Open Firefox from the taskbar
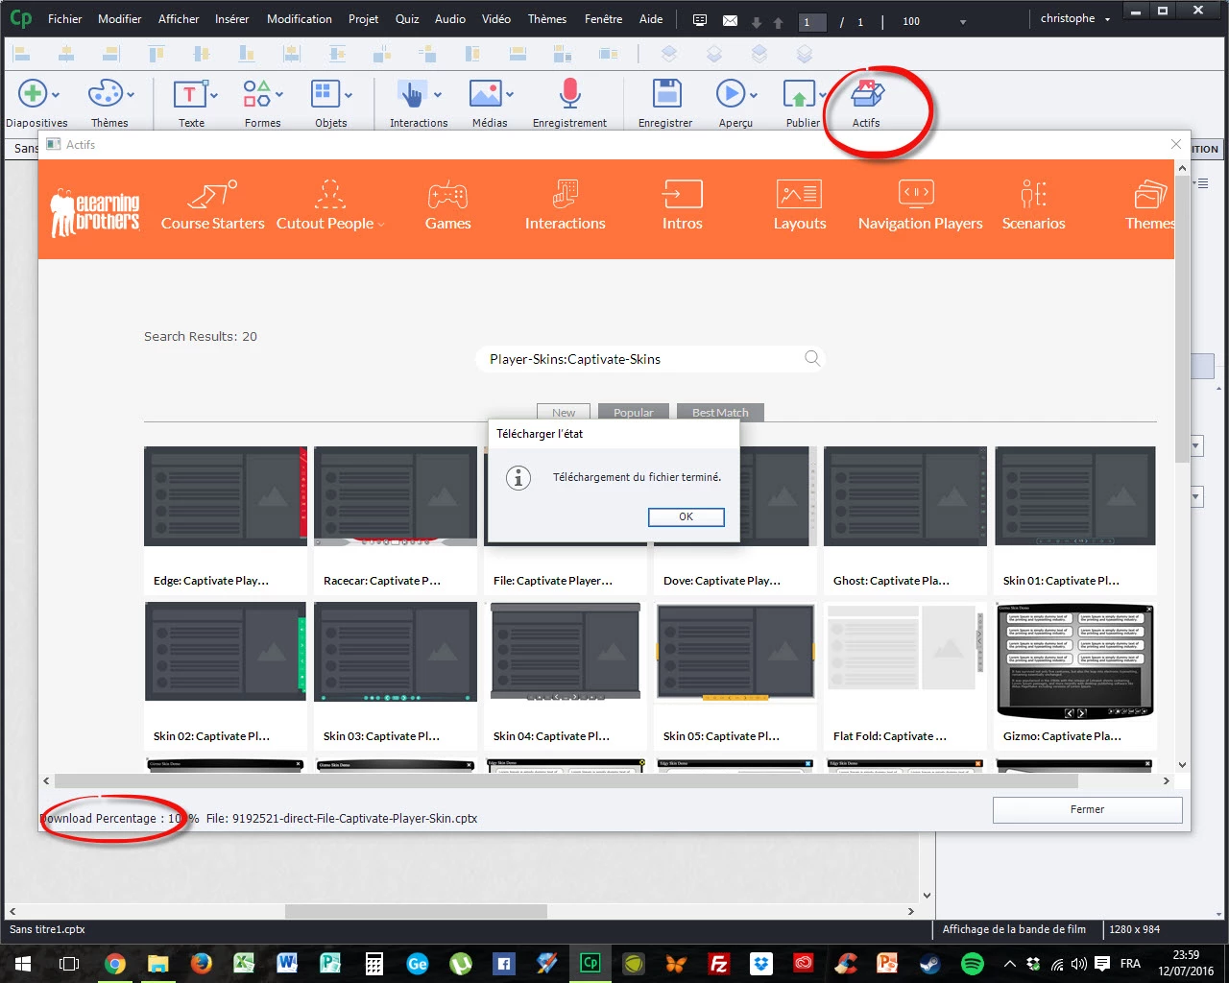 (201, 964)
